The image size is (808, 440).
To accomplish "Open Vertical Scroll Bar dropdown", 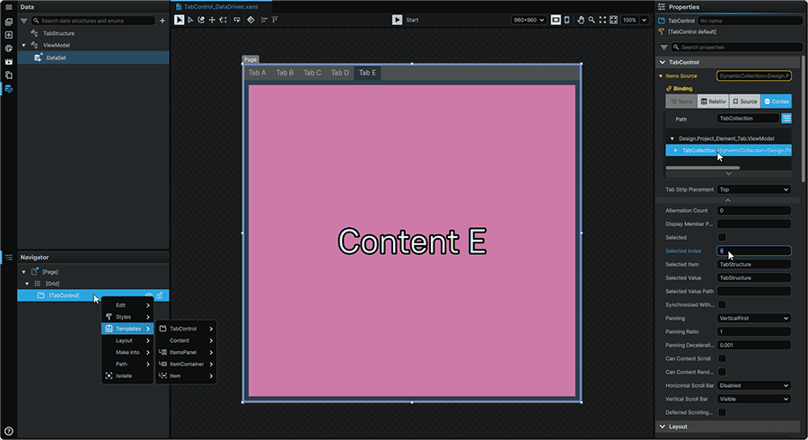I will (754, 399).
